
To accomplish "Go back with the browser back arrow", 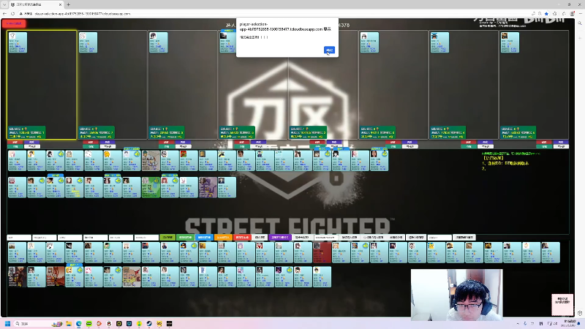I will point(4,13).
